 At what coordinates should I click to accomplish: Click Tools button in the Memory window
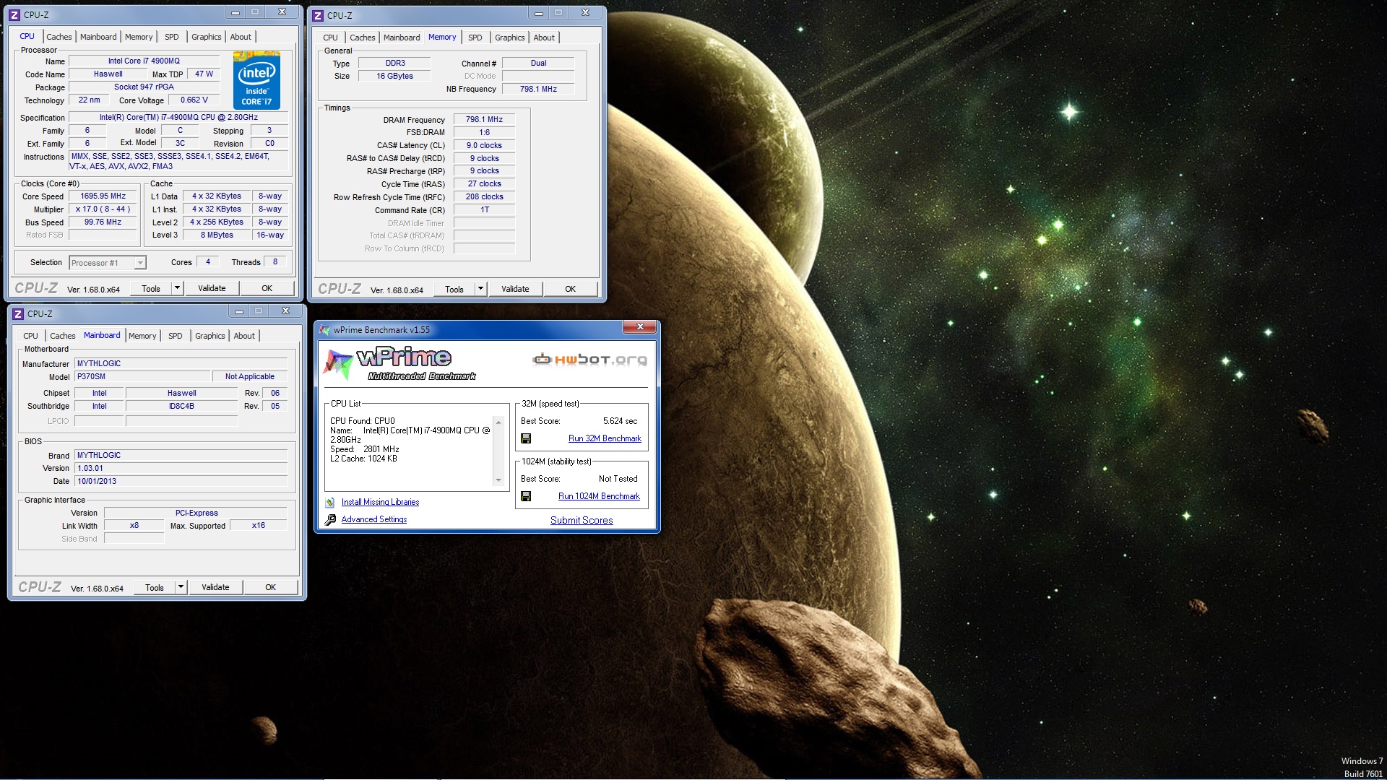pos(454,289)
